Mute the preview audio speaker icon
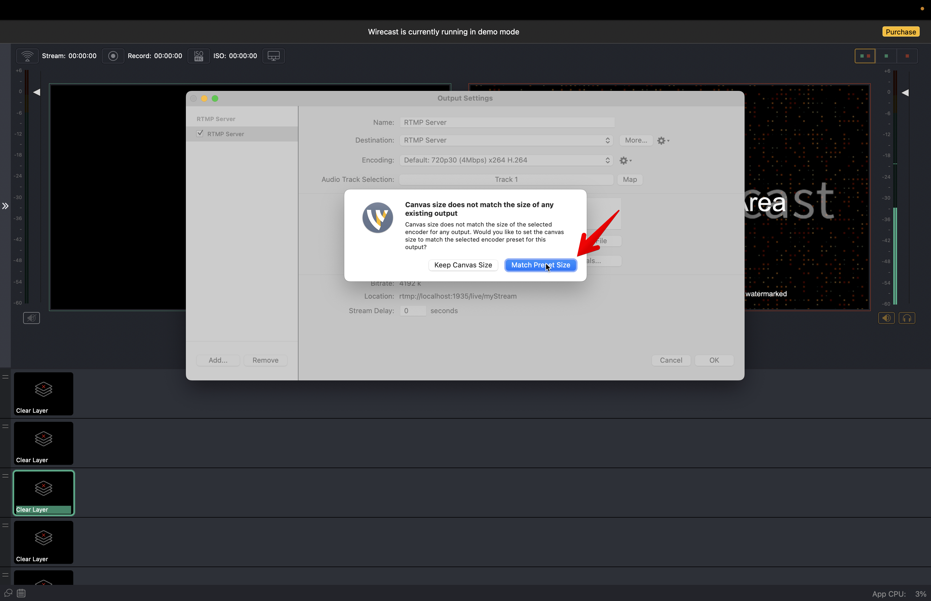 click(x=31, y=318)
